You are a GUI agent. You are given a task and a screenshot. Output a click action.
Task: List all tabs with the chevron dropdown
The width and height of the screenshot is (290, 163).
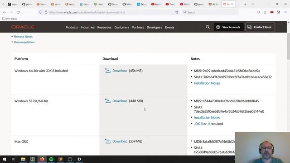tap(253, 4)
